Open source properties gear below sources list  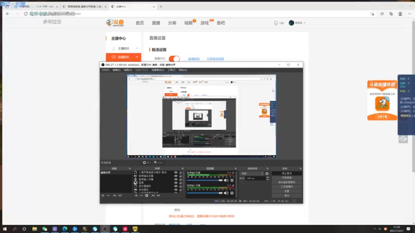click(x=147, y=196)
